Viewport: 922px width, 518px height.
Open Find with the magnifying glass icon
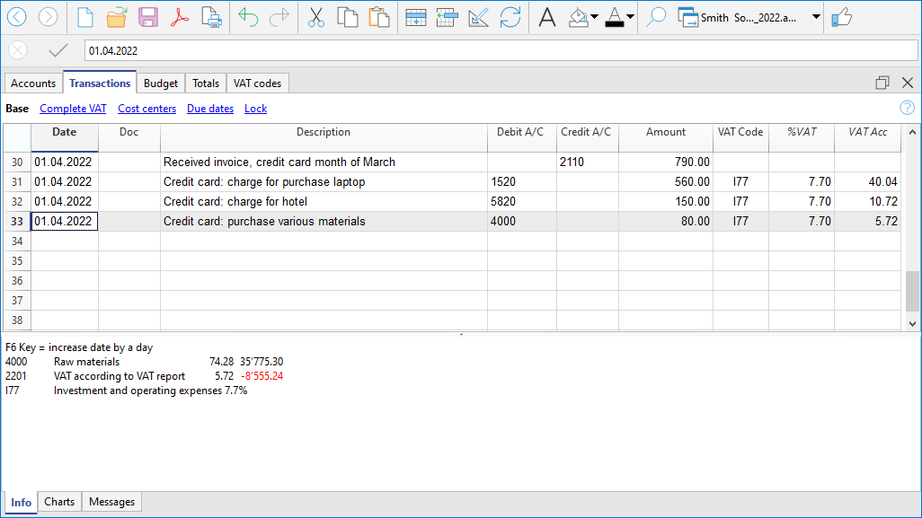tap(656, 17)
